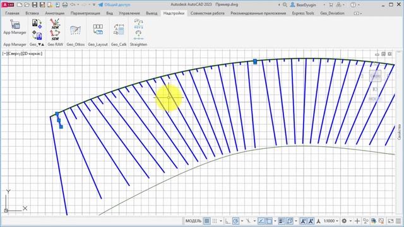Image resolution: width=404 pixels, height=227 pixels.
Task: Click the plus annotation monitor icon
Action: (x=357, y=221)
